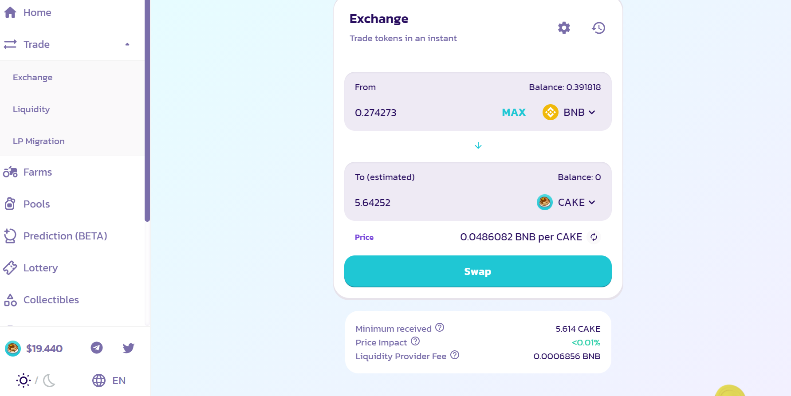Click the Minimum received help icon
This screenshot has height=396, width=791.
[x=440, y=327]
